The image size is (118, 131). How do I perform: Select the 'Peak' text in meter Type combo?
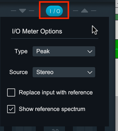pos(43,51)
